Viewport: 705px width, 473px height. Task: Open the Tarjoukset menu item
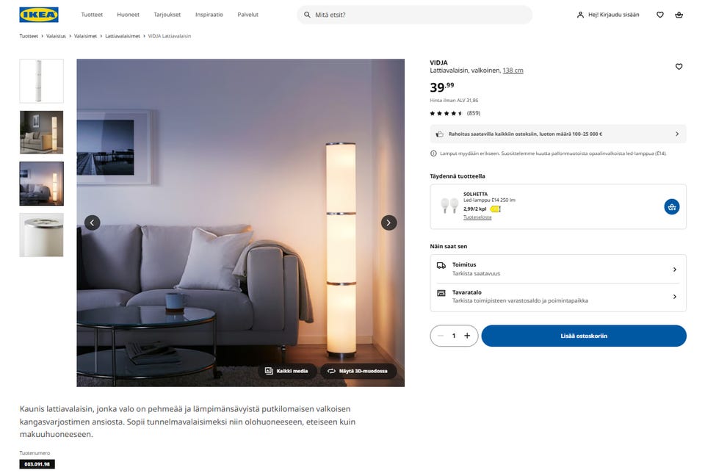167,15
